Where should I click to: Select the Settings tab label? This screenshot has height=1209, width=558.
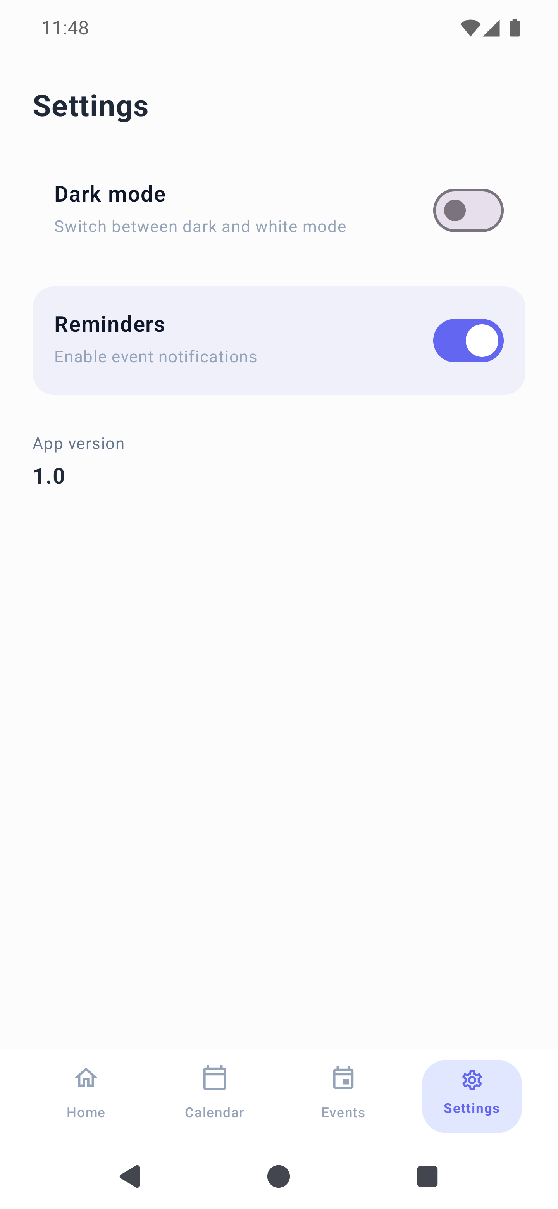472,1108
